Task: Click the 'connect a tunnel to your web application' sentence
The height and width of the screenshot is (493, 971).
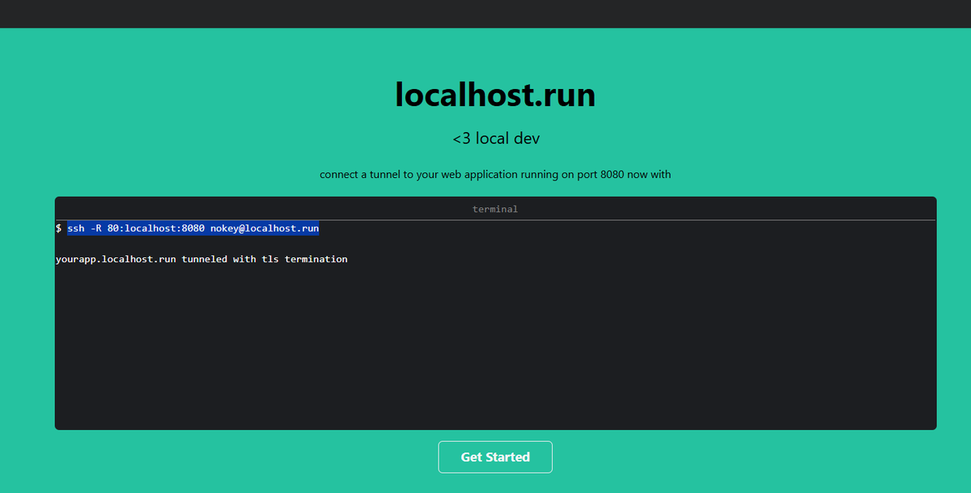Action: pos(495,174)
